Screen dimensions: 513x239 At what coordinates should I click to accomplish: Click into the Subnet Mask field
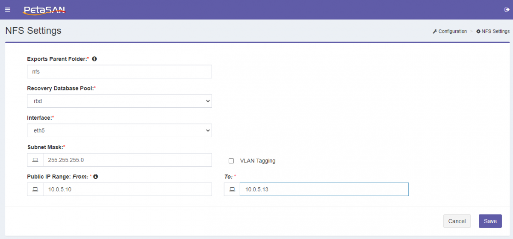click(127, 160)
